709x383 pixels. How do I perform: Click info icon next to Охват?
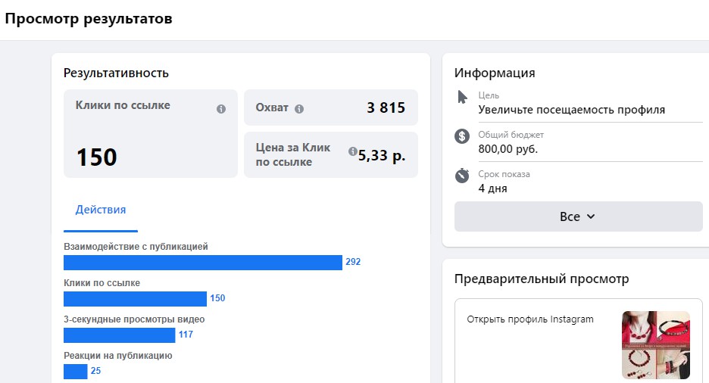[x=299, y=108]
